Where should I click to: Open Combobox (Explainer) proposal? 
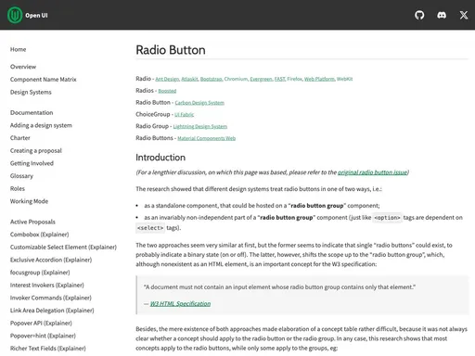tap(39, 235)
